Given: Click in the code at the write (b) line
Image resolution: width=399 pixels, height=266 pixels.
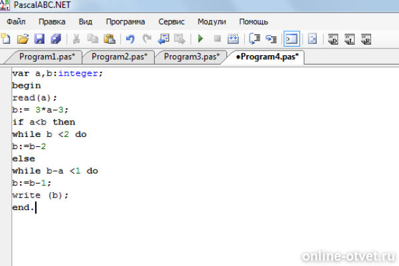Looking at the screenshot, I should click(x=40, y=195).
